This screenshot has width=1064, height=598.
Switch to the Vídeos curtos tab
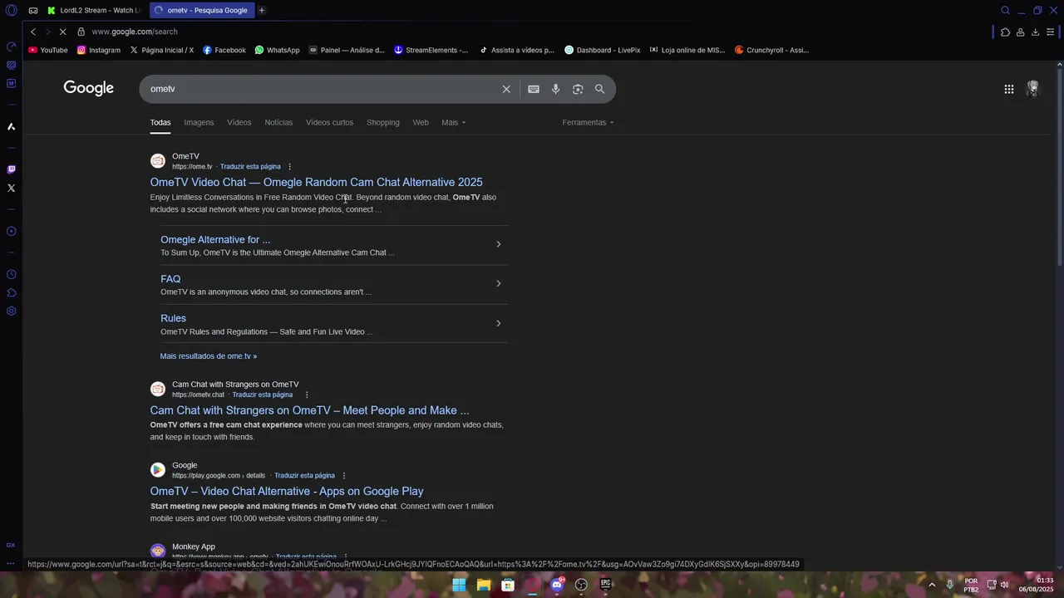pos(329,123)
